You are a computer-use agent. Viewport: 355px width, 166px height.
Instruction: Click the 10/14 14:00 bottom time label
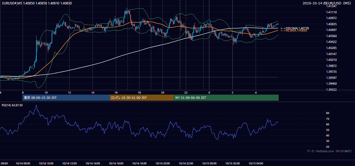pos(93,164)
